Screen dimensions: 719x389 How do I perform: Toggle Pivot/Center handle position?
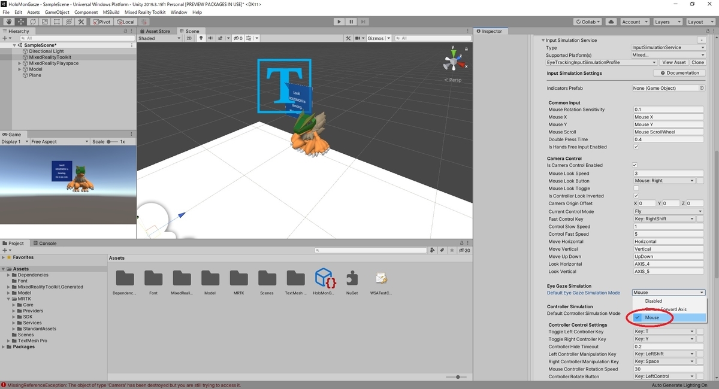102,22
